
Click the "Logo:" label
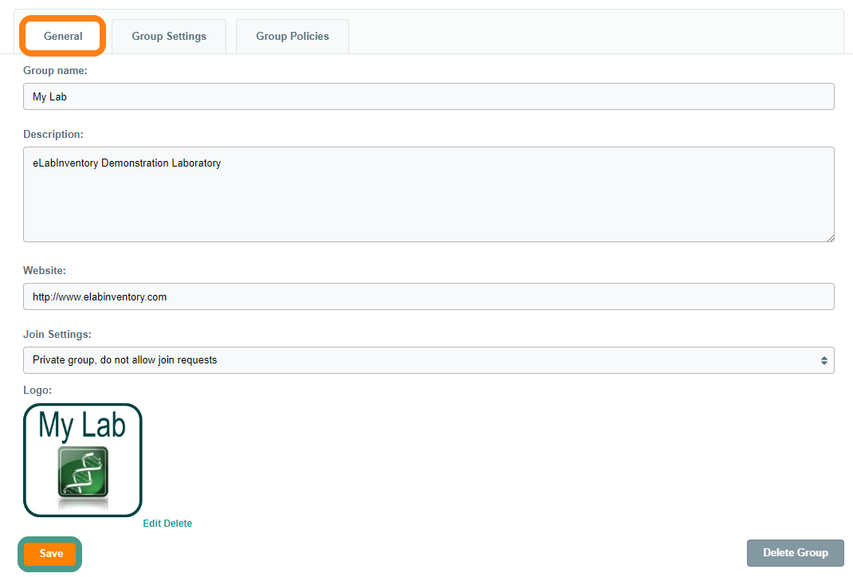coord(37,390)
